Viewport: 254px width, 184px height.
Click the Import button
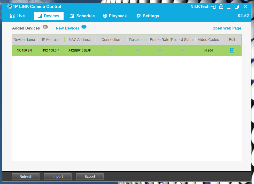(58, 176)
